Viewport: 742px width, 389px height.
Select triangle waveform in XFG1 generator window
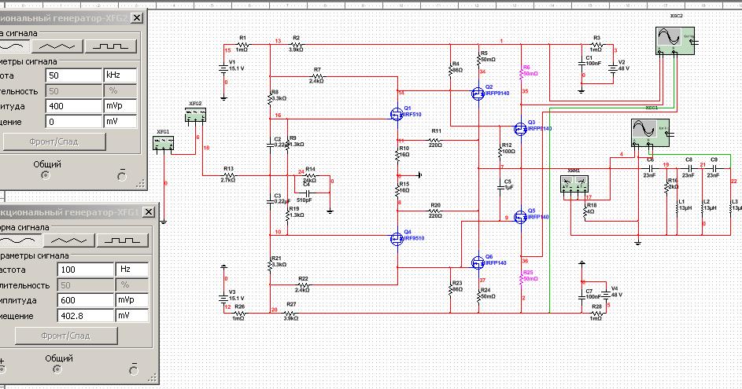click(x=68, y=240)
